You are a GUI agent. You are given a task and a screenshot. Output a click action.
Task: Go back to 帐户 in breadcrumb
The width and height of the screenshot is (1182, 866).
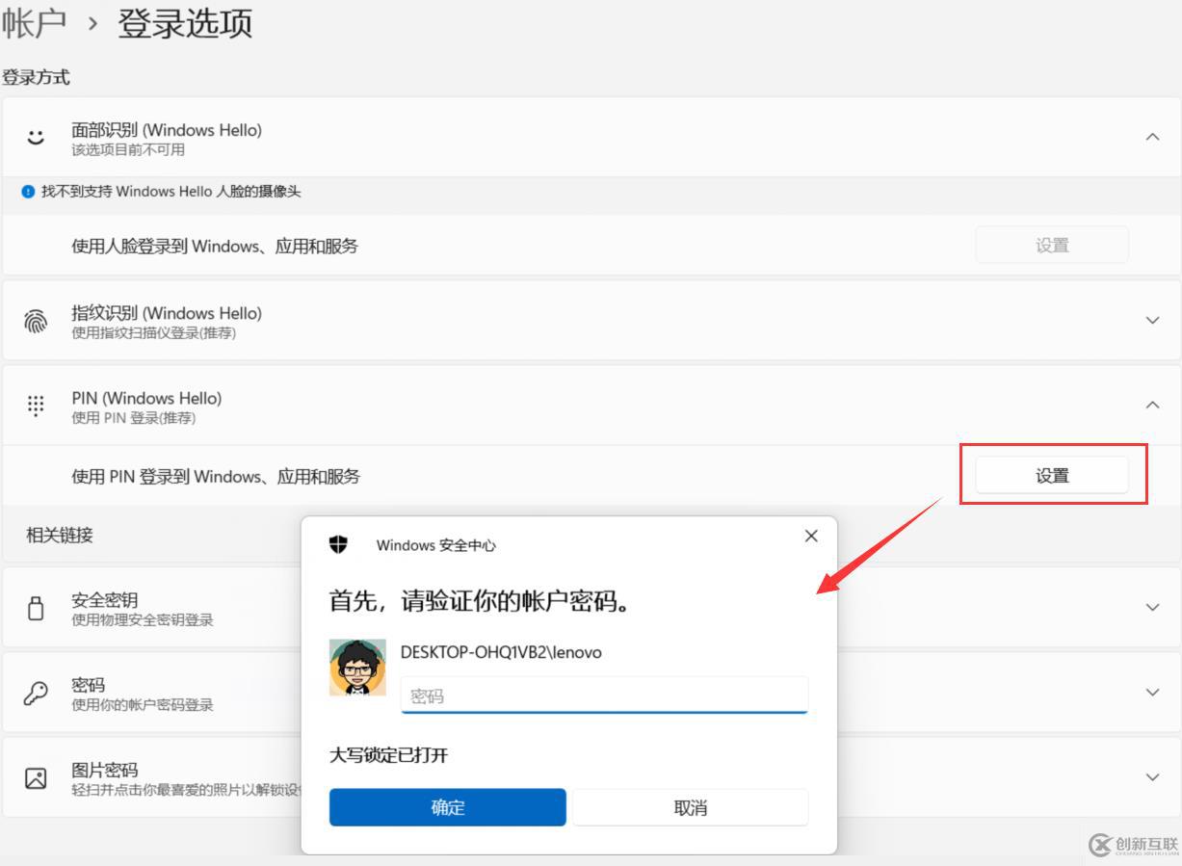[35, 23]
